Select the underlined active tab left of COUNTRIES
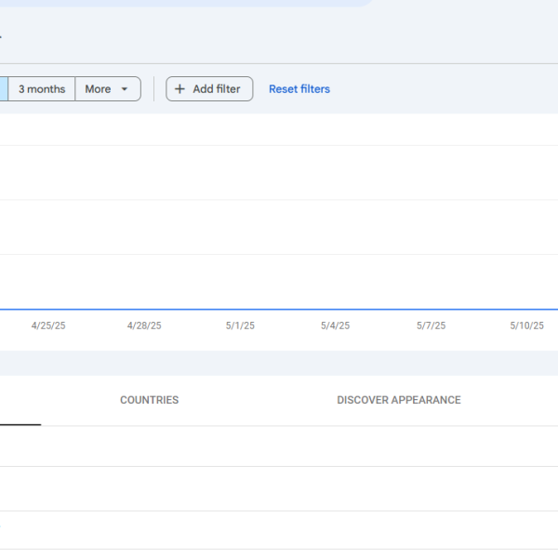This screenshot has height=558, width=558. 19,402
